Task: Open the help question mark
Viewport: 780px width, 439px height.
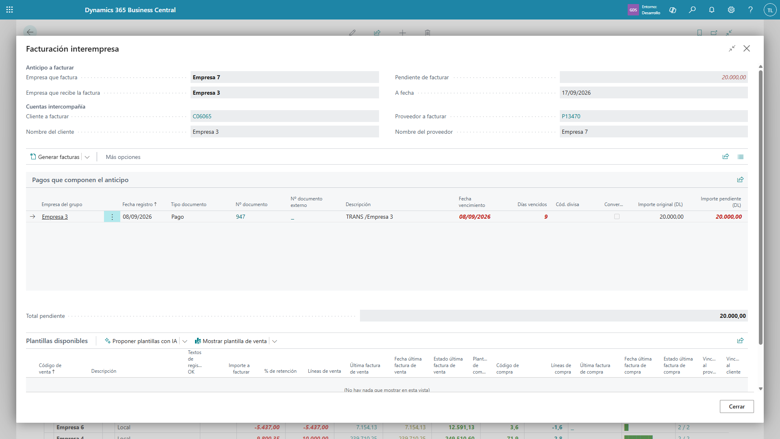Action: pyautogui.click(x=750, y=10)
